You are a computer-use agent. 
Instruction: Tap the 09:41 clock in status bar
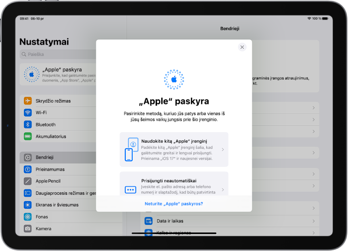pos(24,18)
